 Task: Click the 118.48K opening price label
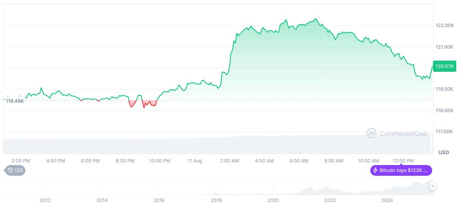14,101
